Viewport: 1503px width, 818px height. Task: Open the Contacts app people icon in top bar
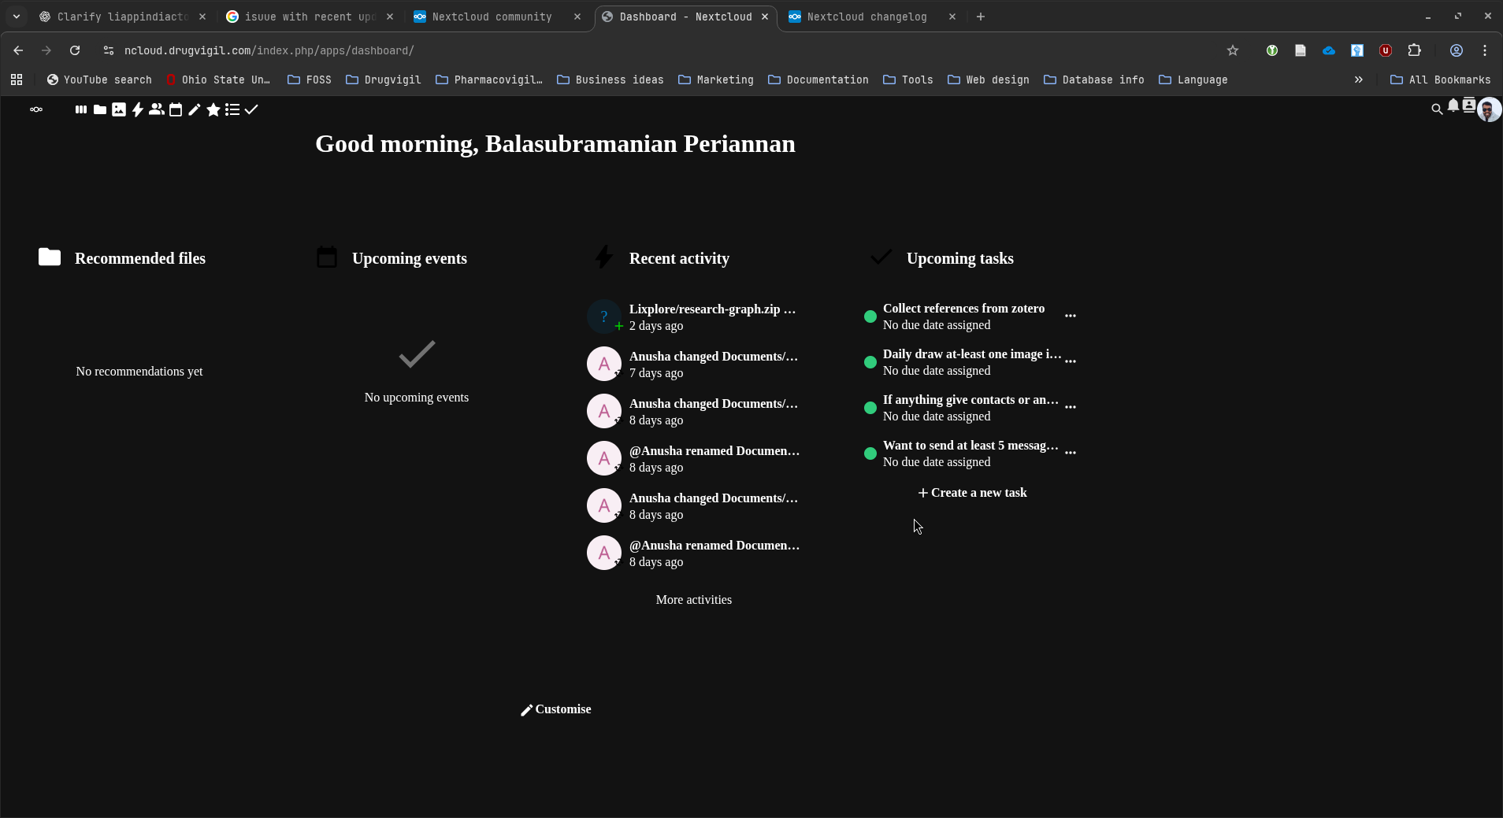coord(157,110)
